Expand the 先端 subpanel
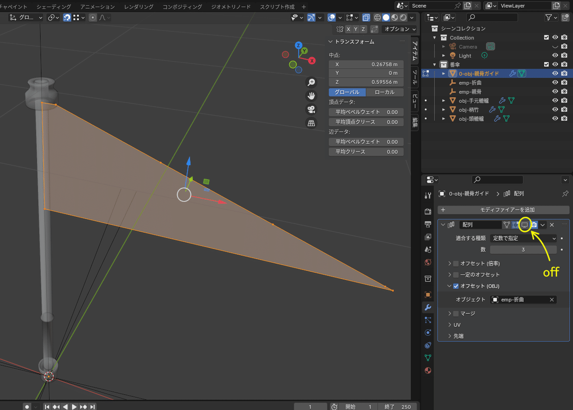 [x=449, y=336]
